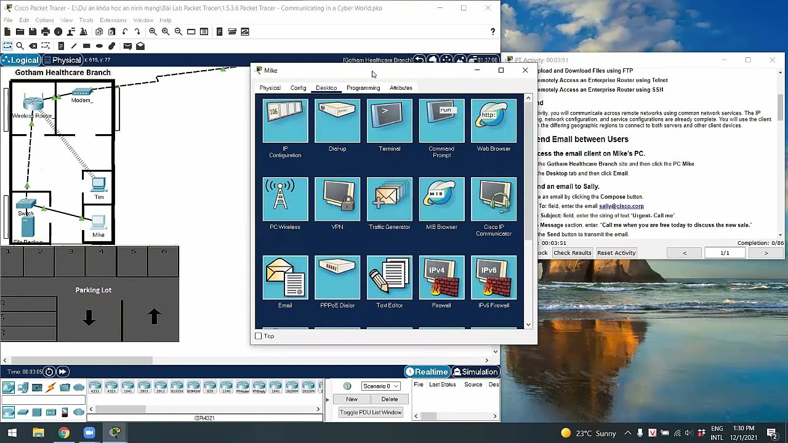Viewport: 788px width, 443px height.
Task: Select the Connections lightning bolt category
Action: click(50, 387)
